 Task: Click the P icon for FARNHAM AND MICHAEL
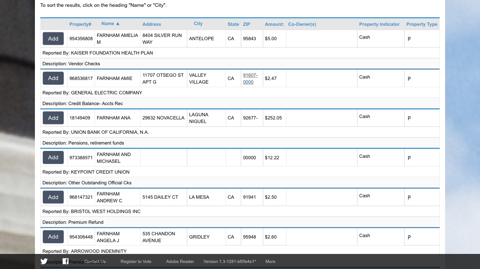[409, 158]
